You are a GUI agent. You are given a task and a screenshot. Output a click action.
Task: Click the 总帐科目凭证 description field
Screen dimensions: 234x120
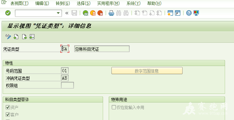point(102,49)
